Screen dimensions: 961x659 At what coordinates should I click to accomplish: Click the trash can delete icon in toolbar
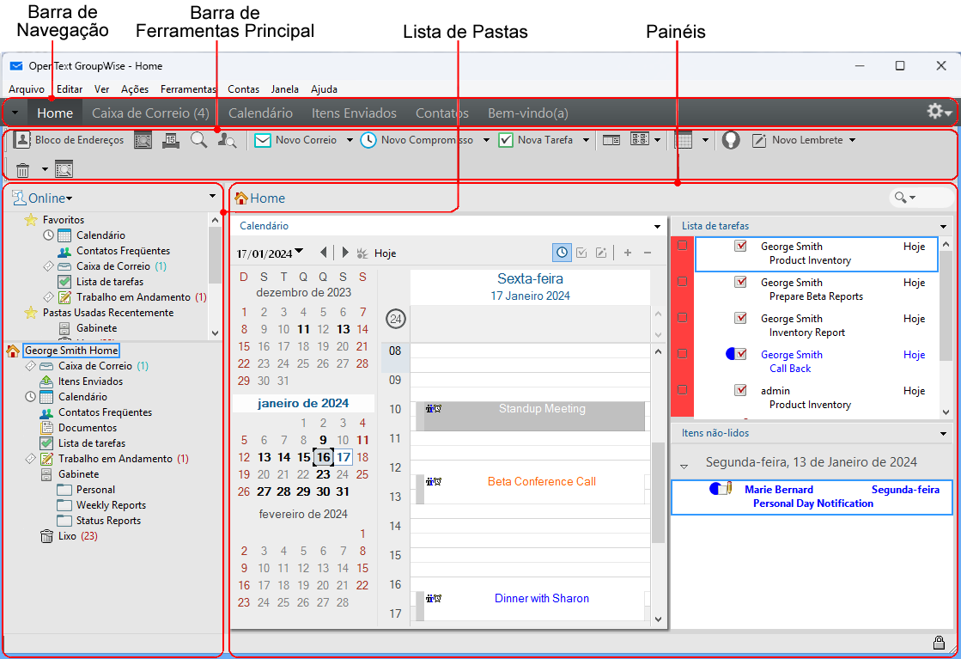23,169
